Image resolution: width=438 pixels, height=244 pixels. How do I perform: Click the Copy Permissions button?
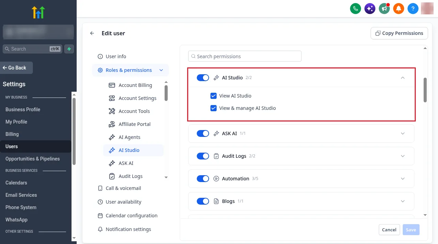pyautogui.click(x=399, y=33)
